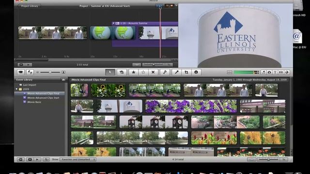Click the highlighted blue button in project header
The image size is (310, 174).
[159, 6]
